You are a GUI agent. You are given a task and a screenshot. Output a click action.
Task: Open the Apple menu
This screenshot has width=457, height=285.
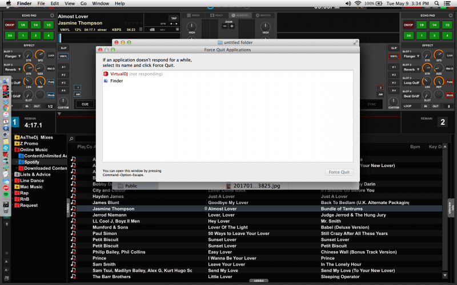[x=9, y=3]
